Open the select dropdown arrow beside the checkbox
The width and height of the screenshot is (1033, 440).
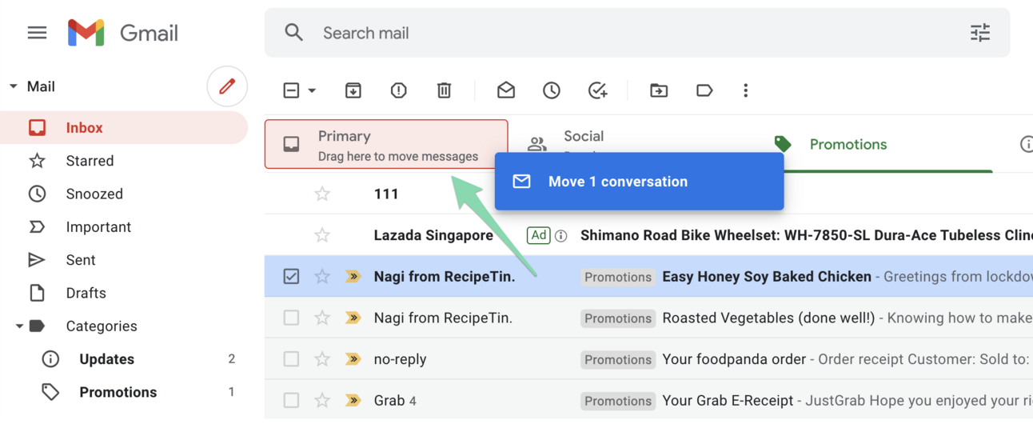tap(312, 90)
